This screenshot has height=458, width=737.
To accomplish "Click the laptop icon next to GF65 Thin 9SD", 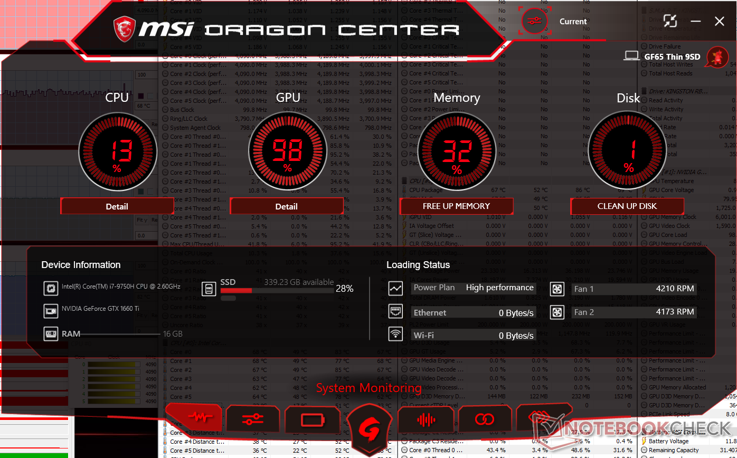I will point(631,56).
